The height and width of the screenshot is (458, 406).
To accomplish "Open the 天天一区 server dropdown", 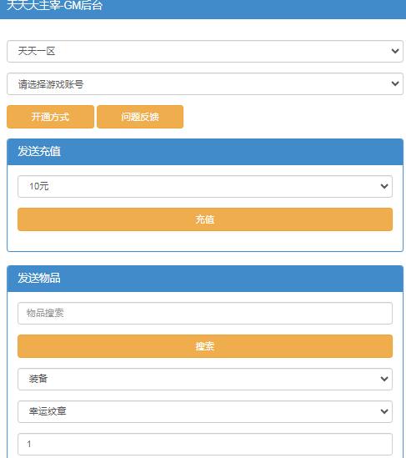I will 205,52.
